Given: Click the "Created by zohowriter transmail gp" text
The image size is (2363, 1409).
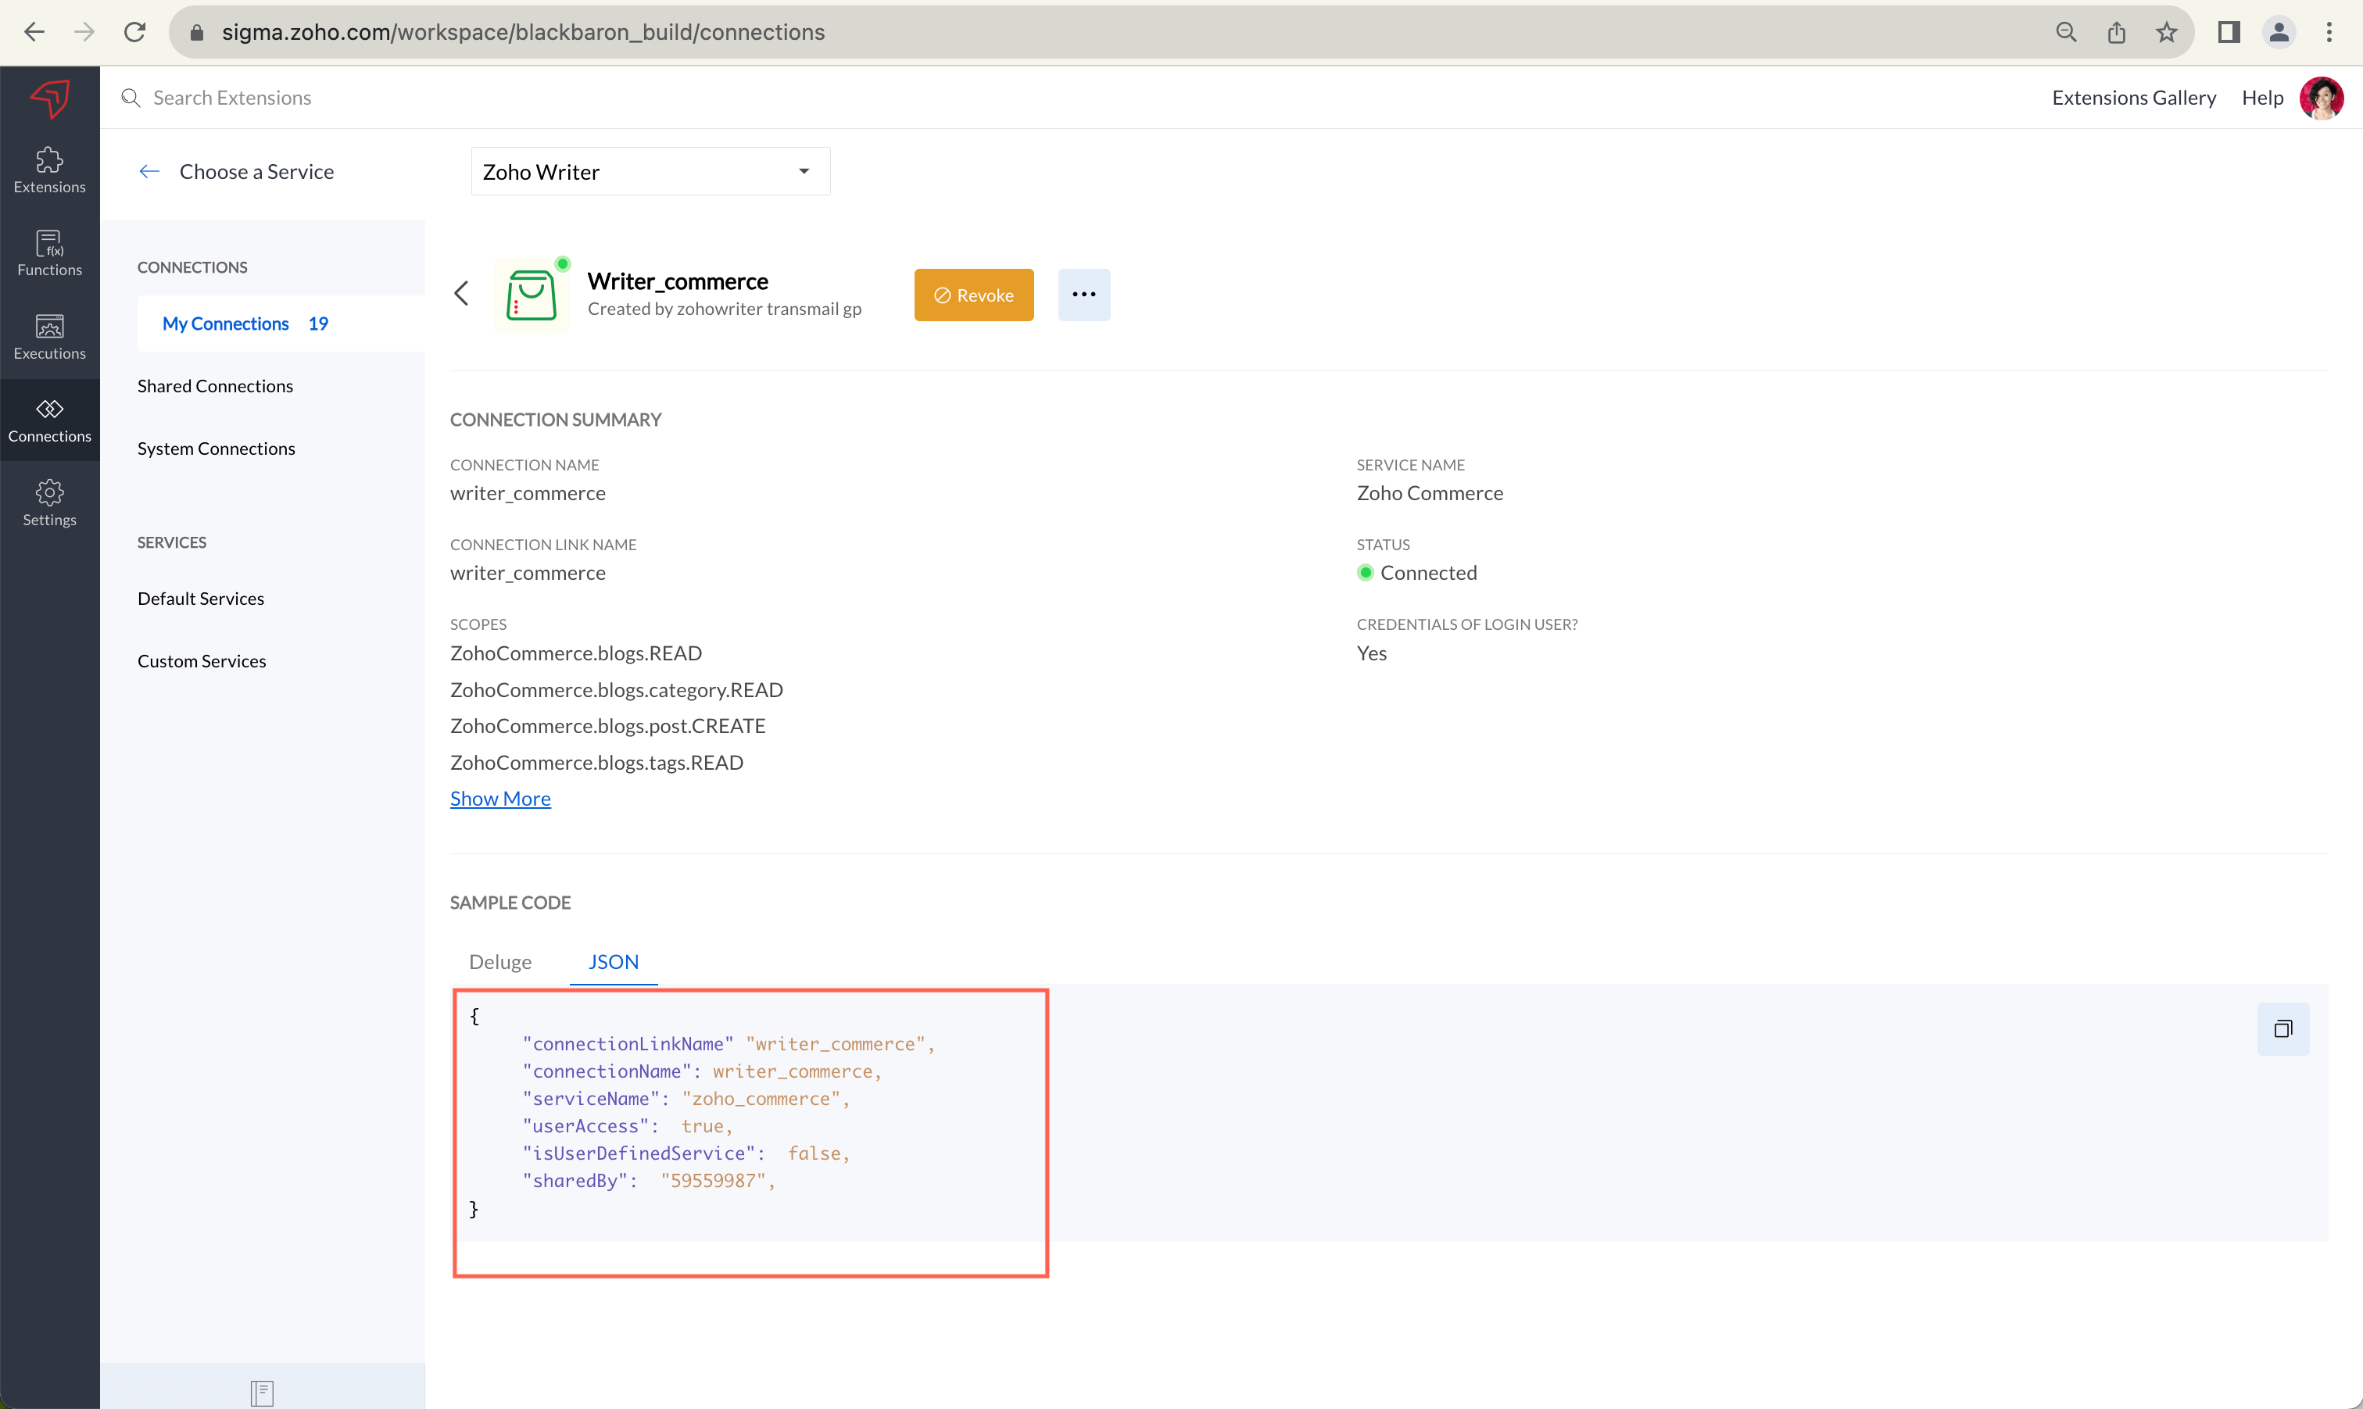Looking at the screenshot, I should [725, 309].
